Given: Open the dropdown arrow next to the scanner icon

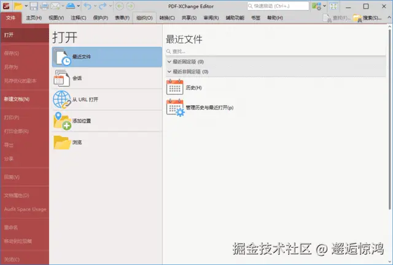Looking at the screenshot, I should pyautogui.click(x=79, y=6).
